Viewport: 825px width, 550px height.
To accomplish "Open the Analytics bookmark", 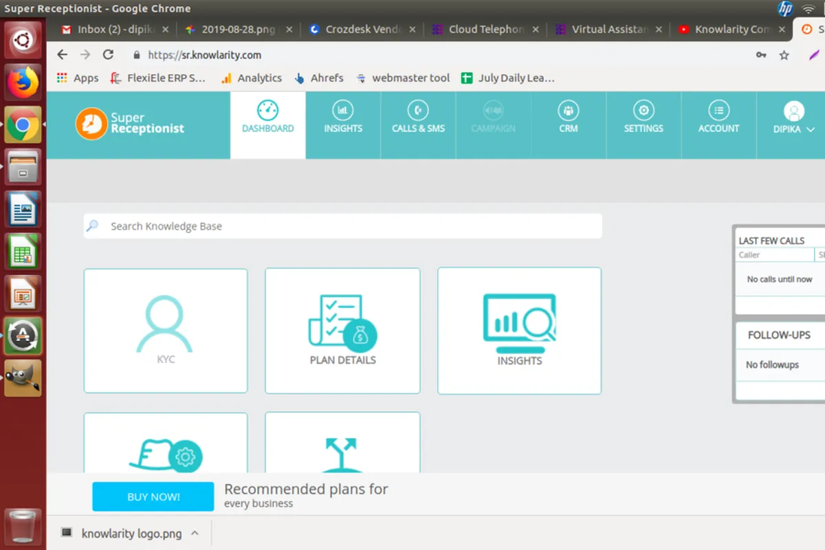I will pyautogui.click(x=251, y=78).
